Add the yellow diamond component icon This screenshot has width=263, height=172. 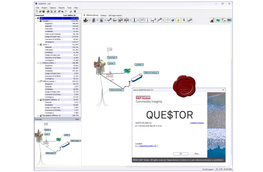click(x=178, y=20)
